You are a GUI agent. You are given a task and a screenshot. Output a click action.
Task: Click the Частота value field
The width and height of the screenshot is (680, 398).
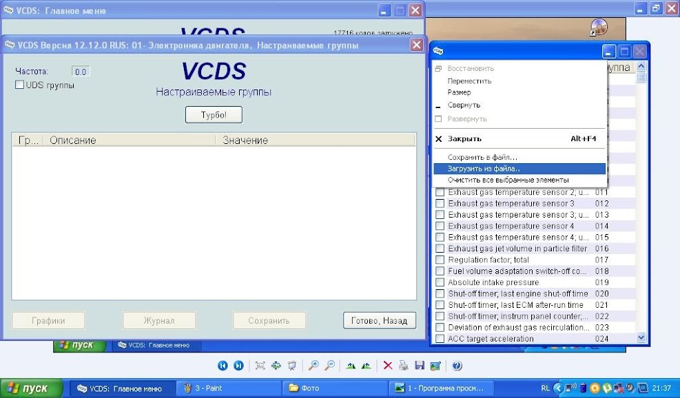(81, 72)
